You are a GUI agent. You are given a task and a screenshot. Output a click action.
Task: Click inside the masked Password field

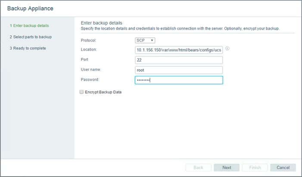179,80
